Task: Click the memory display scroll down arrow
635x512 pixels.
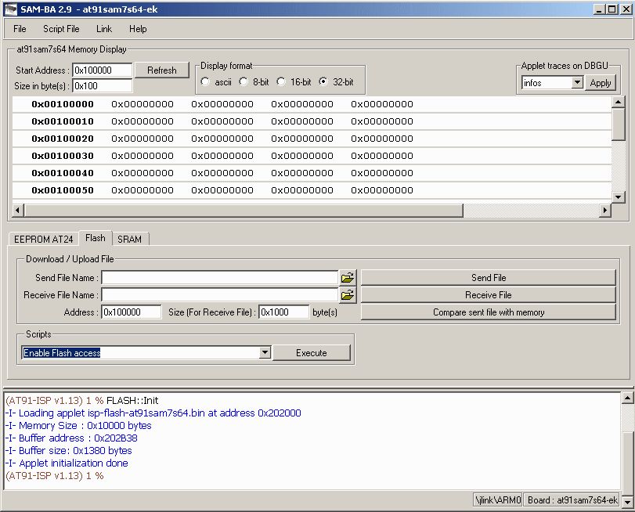Action: click(x=618, y=197)
